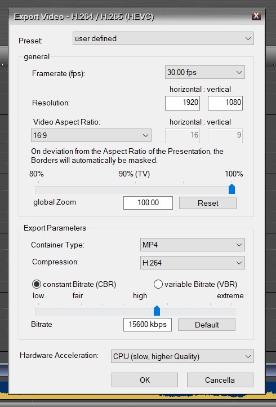Screen dimensions: 276x407
Task: Click the global Zoom slider handle
Action: click(232, 189)
